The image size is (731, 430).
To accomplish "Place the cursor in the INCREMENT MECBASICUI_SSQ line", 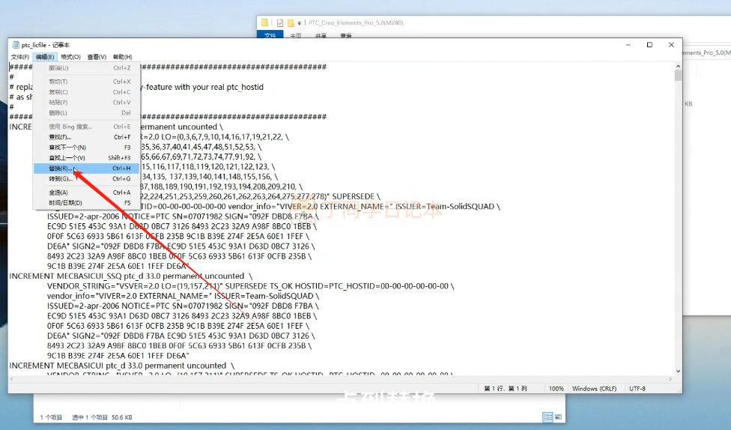I will click(x=130, y=276).
